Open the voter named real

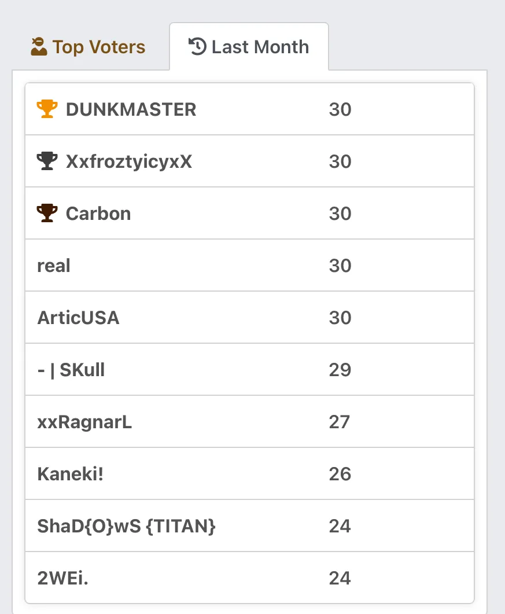tap(249, 266)
